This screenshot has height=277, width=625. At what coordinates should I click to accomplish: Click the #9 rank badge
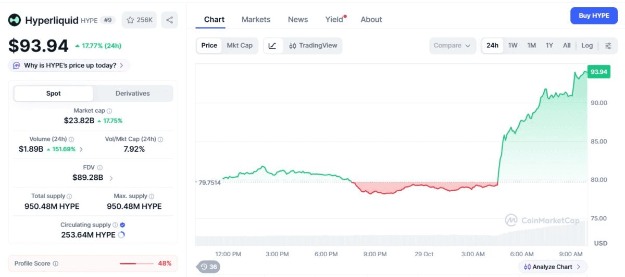[108, 20]
